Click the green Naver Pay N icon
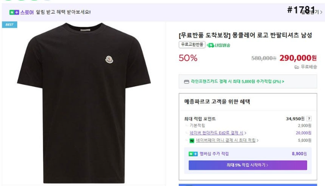 (192, 141)
